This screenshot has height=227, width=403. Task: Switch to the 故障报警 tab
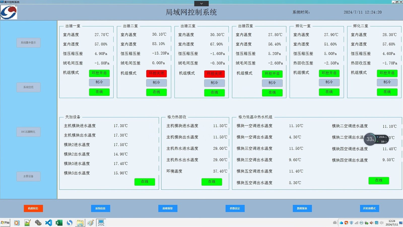pyautogui.click(x=167, y=208)
